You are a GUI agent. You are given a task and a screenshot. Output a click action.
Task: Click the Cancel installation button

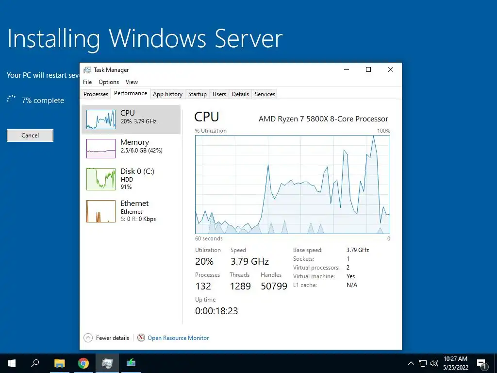point(30,136)
